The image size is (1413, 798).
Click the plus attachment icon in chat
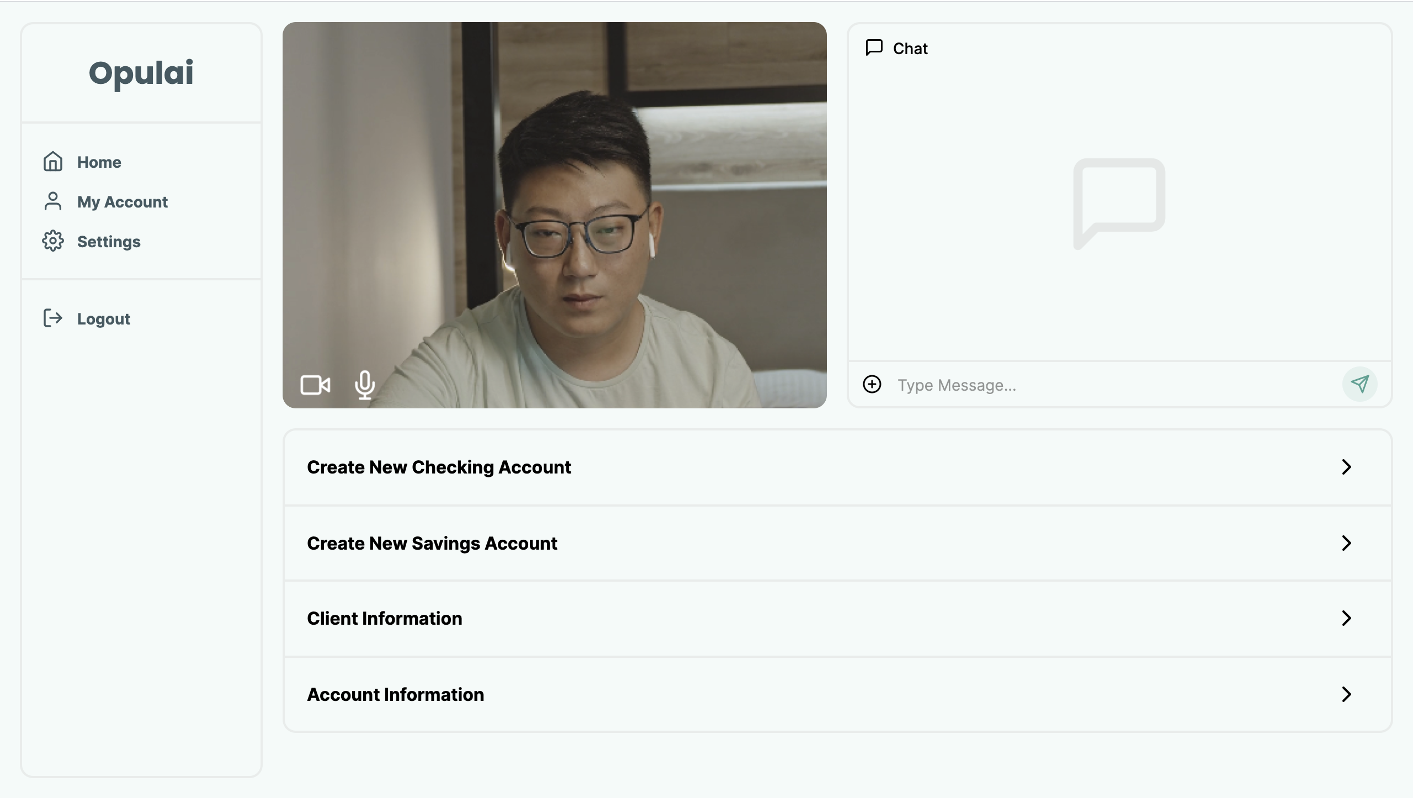click(872, 384)
